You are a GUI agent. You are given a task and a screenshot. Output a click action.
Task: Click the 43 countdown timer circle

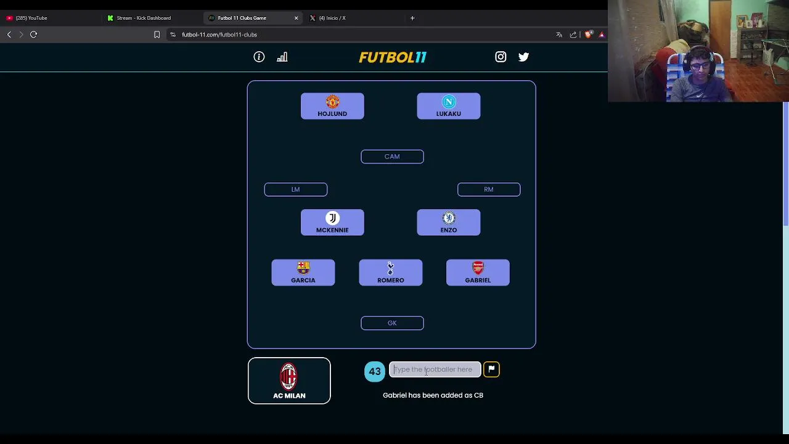pyautogui.click(x=375, y=372)
